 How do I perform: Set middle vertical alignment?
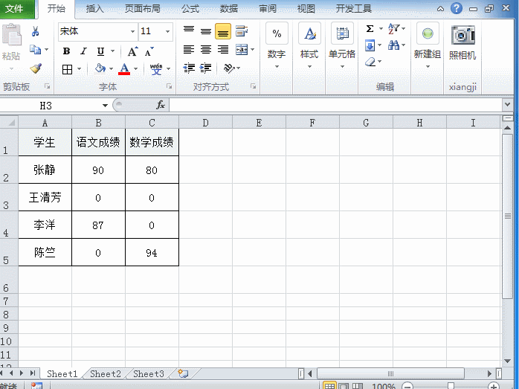[x=206, y=31]
